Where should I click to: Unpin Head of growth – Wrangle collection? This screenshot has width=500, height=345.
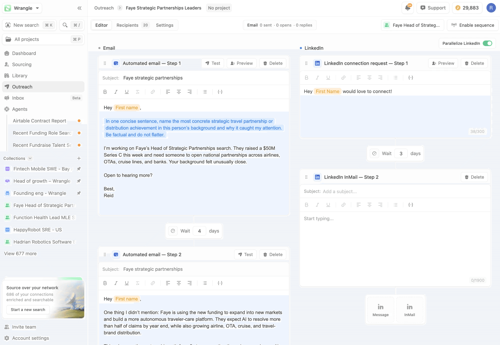[x=79, y=181]
